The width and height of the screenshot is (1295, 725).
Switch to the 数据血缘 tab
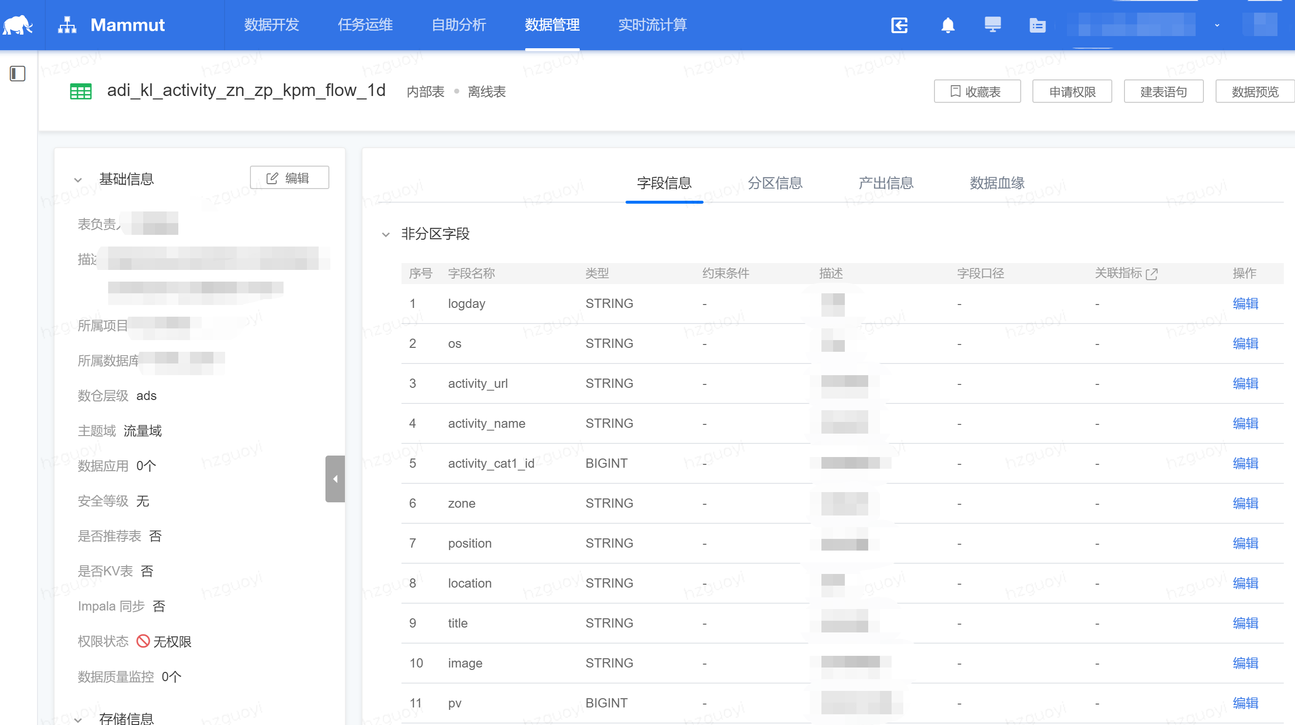[997, 183]
